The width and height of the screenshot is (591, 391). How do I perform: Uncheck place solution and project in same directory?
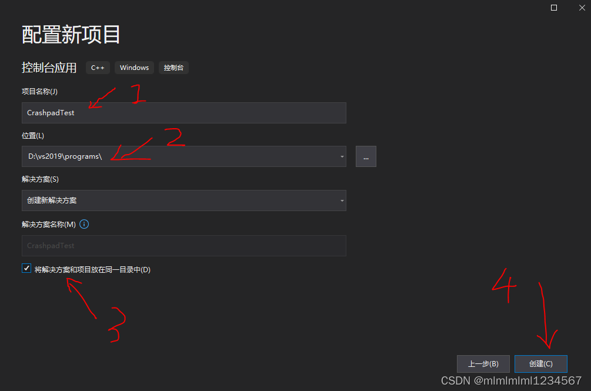tap(26, 268)
